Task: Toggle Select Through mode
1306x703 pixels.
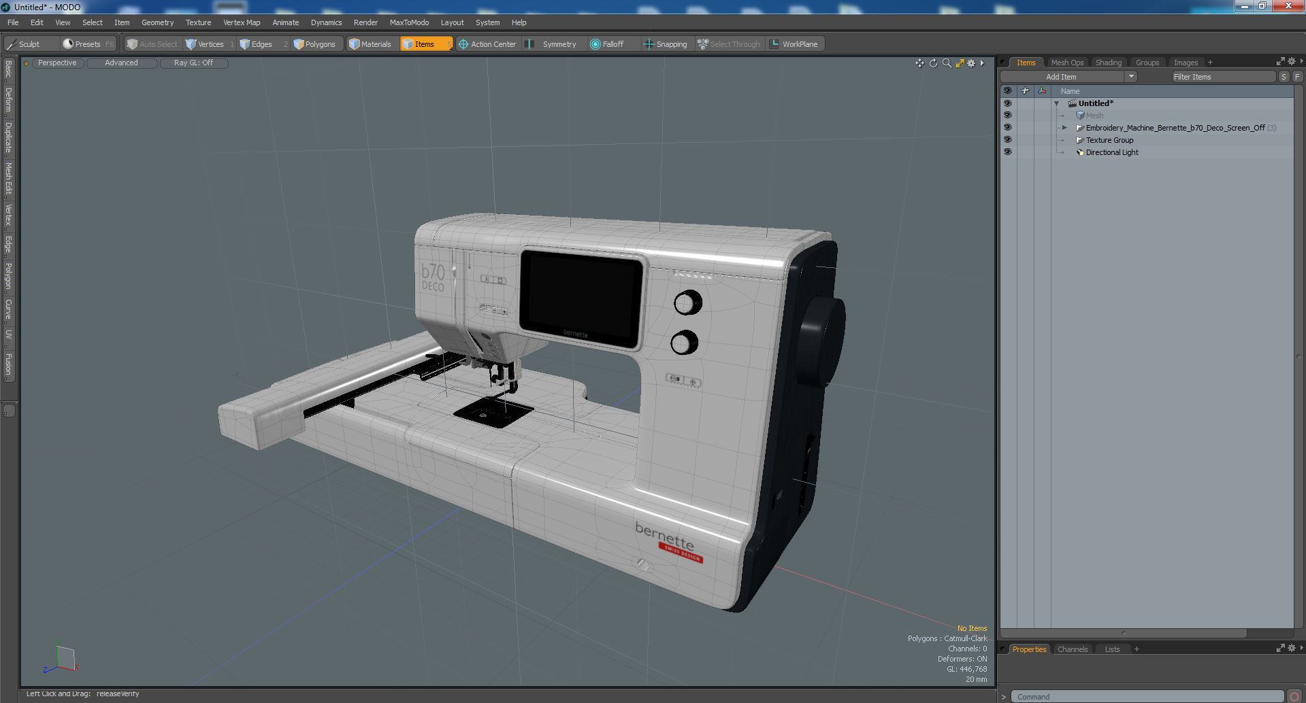Action: coord(729,44)
